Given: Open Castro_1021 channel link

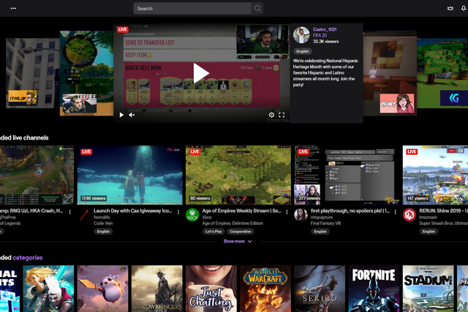Looking at the screenshot, I should pyautogui.click(x=325, y=29).
